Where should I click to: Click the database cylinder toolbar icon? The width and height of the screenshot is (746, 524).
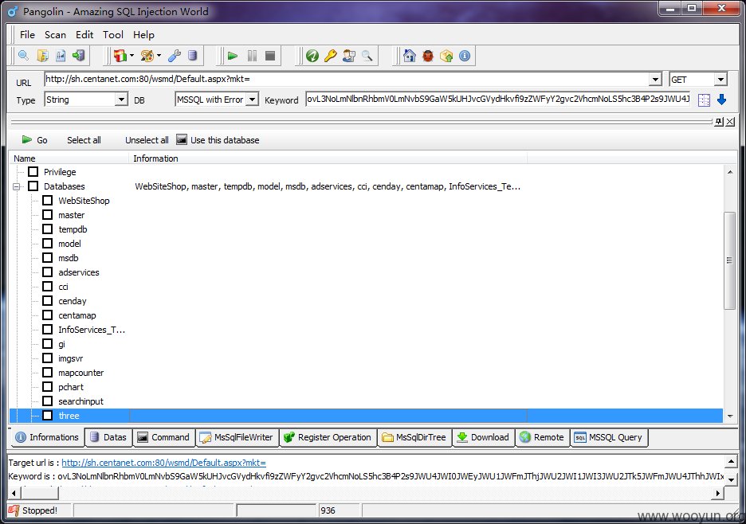[192, 56]
